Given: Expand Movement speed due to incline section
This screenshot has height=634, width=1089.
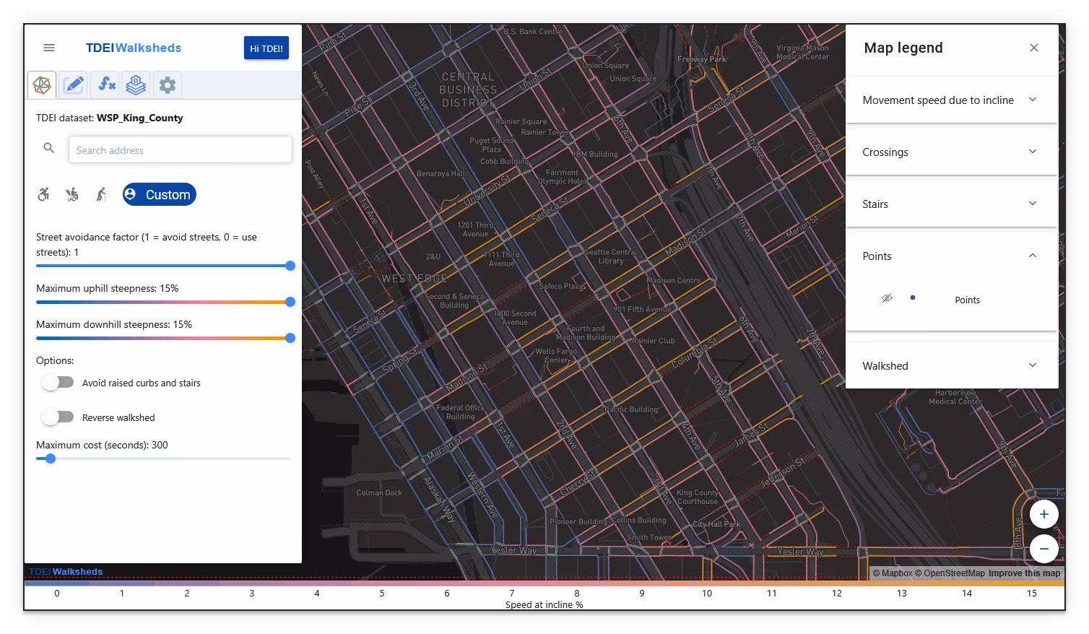Looking at the screenshot, I should pos(951,100).
